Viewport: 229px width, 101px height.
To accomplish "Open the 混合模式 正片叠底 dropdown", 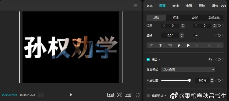I will pyautogui.click(x=188, y=70).
